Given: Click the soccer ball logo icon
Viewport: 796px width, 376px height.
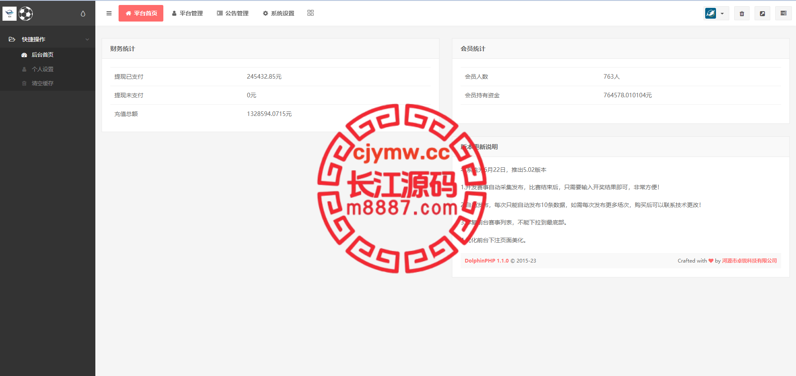Looking at the screenshot, I should (x=26, y=14).
